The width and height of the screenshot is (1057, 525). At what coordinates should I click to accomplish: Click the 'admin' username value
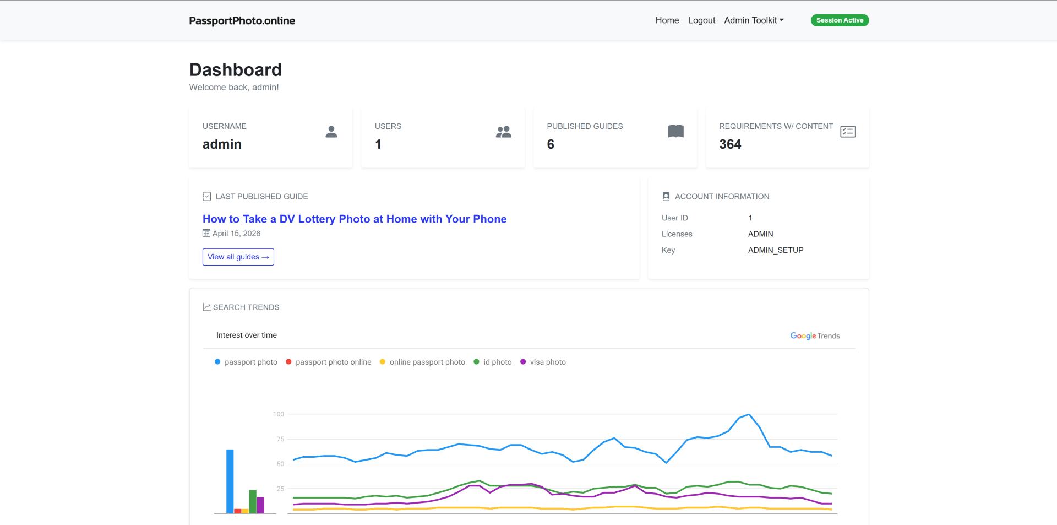coord(222,144)
